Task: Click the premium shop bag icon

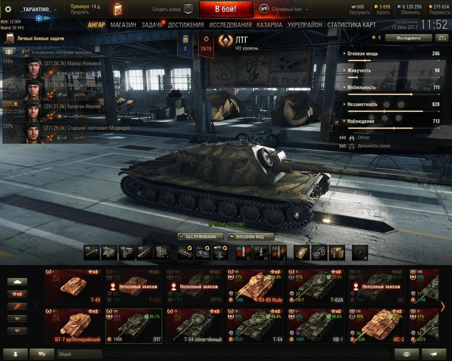Action: [117, 9]
